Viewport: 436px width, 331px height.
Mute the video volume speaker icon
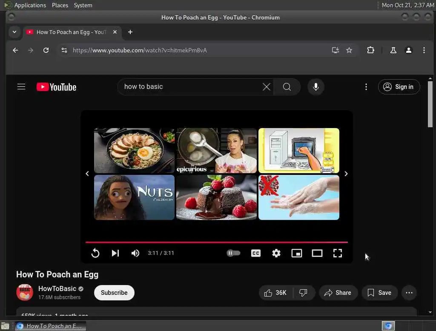tap(135, 253)
